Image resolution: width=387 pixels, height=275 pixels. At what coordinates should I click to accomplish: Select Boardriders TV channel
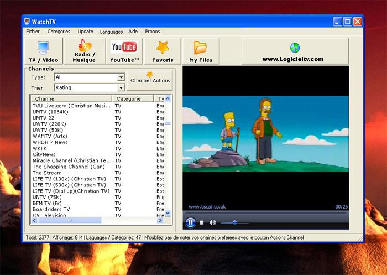coord(98,209)
